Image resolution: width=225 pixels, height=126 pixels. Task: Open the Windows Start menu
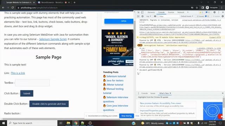[x=4, y=123]
